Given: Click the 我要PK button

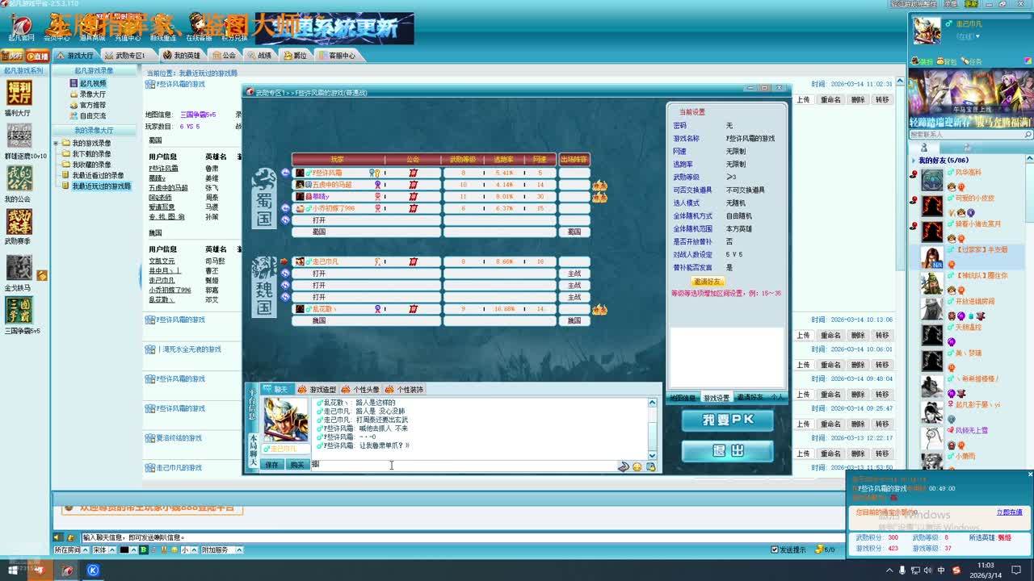Looking at the screenshot, I should click(x=727, y=420).
